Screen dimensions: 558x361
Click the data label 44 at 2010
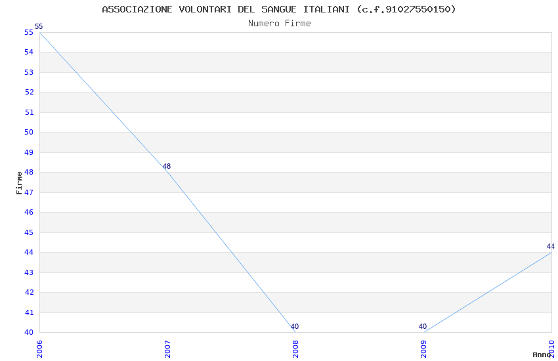[551, 246]
